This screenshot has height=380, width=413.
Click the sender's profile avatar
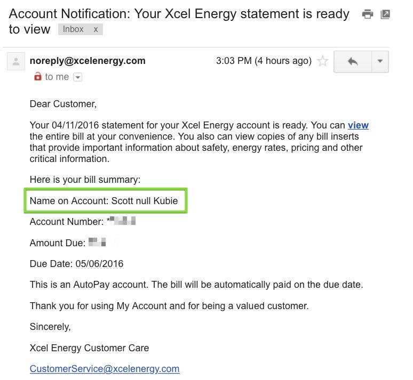click(x=16, y=61)
